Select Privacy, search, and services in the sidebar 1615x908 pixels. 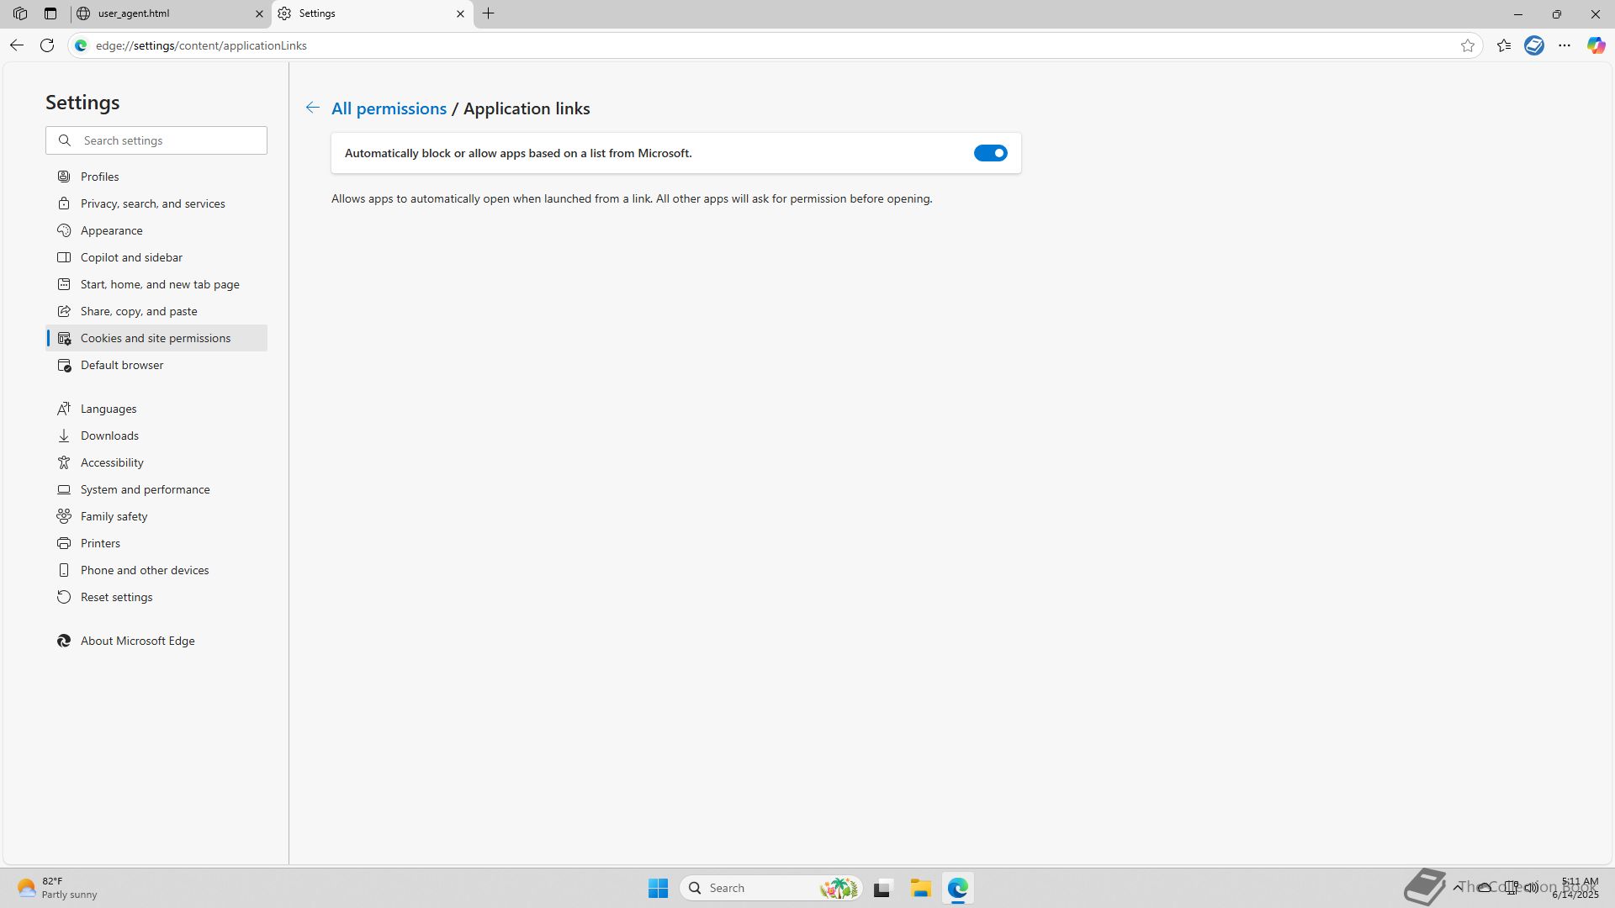[152, 203]
